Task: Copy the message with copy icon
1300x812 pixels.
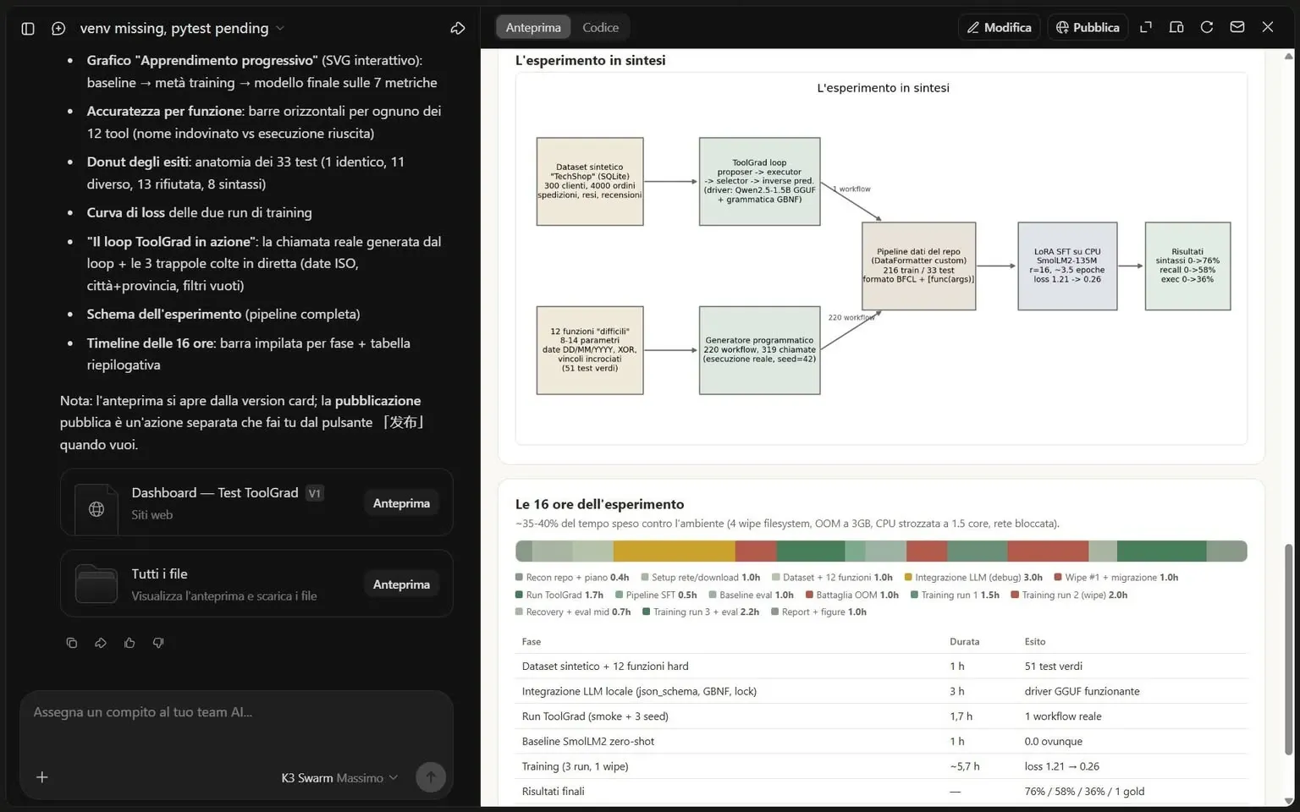Action: (x=72, y=643)
